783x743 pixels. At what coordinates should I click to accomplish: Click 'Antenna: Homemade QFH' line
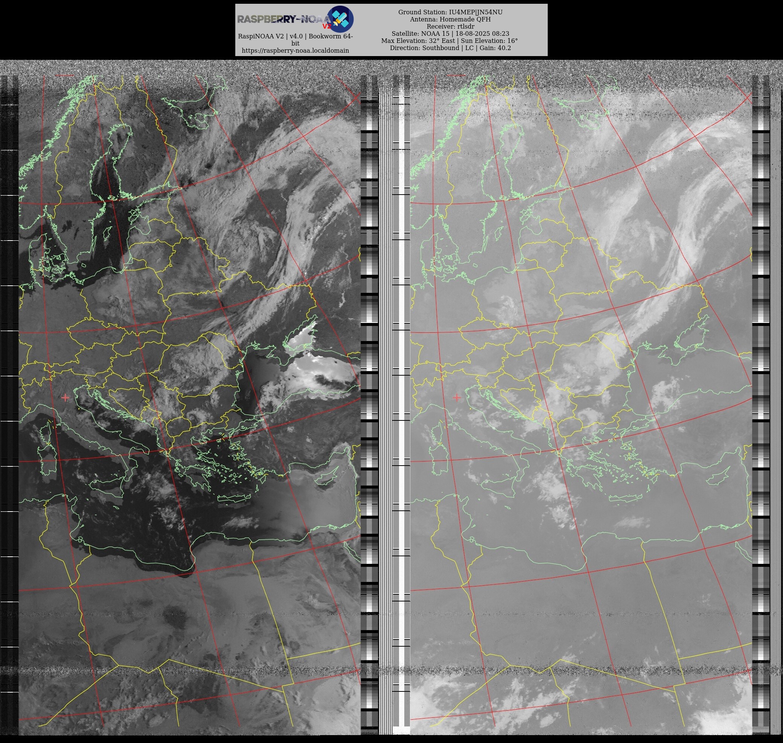coord(450,20)
